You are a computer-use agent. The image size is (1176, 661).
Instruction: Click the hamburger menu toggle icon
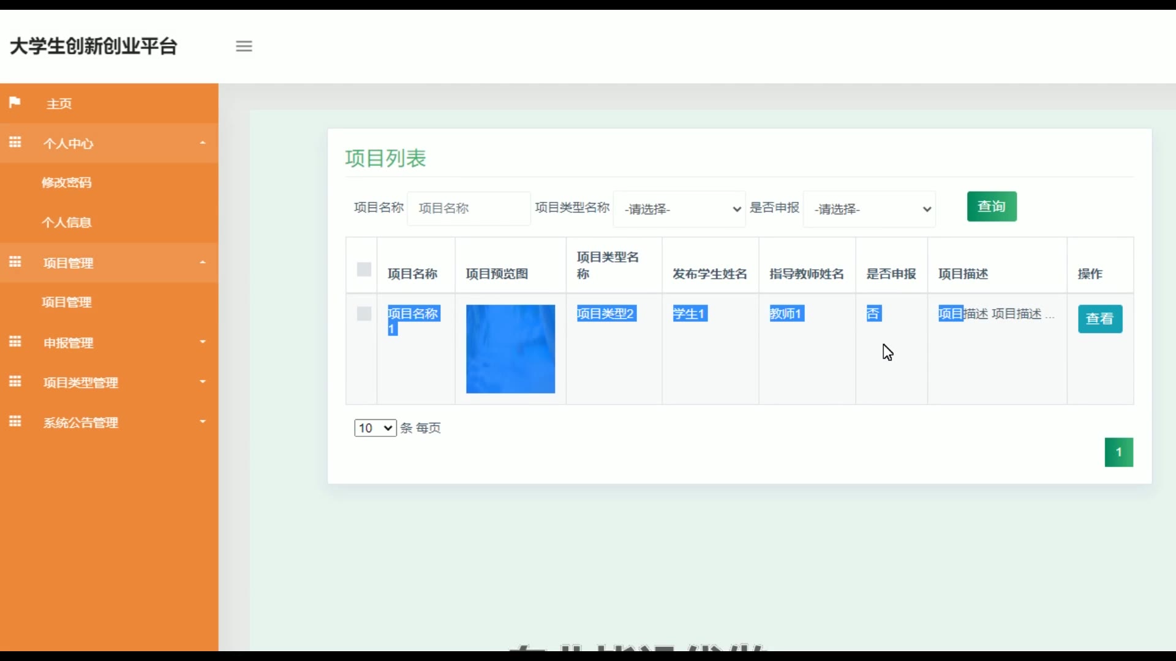[x=244, y=46]
